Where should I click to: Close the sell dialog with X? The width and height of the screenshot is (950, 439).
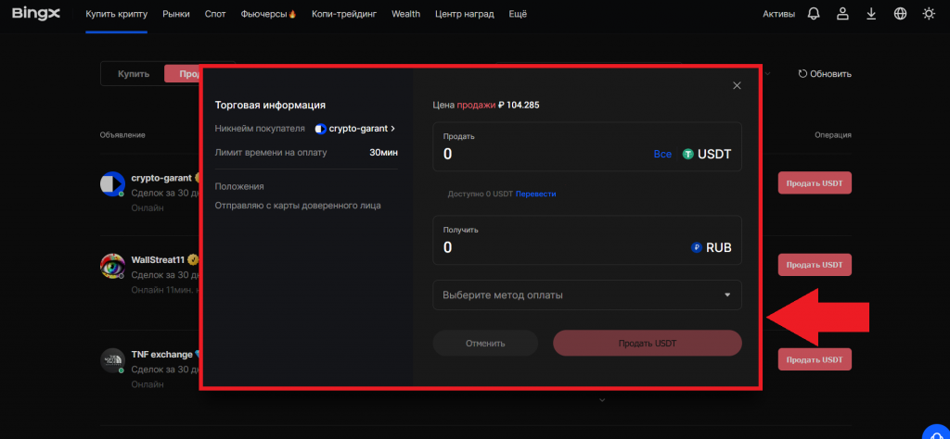point(737,86)
